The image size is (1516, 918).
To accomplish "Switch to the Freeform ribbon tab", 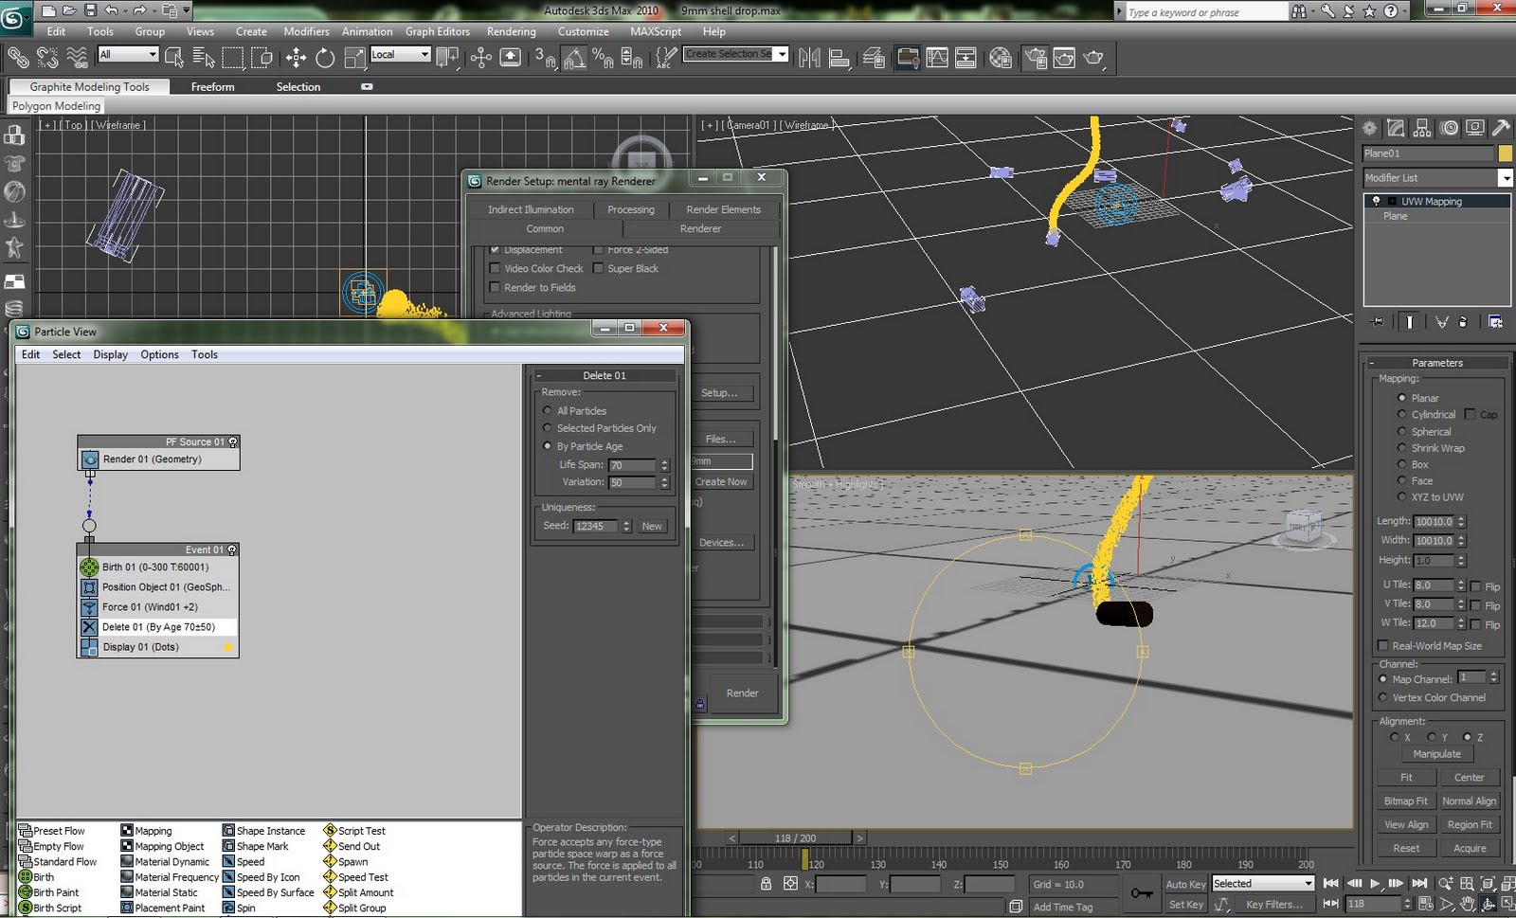I will (212, 87).
